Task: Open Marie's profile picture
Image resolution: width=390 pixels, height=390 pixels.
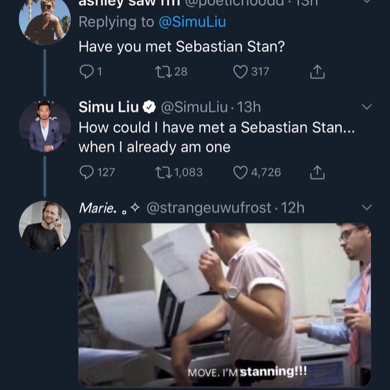Action: pyautogui.click(x=45, y=226)
